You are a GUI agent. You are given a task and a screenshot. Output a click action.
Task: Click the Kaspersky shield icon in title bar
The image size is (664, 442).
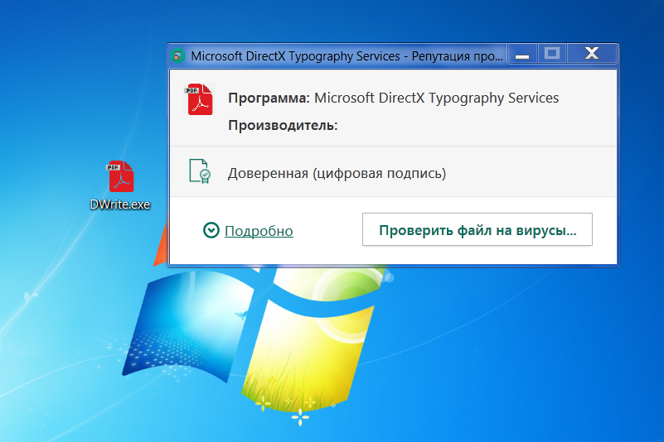[178, 55]
